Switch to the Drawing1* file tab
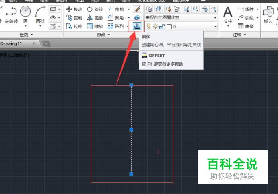This screenshot has width=278, height=194. (11, 43)
